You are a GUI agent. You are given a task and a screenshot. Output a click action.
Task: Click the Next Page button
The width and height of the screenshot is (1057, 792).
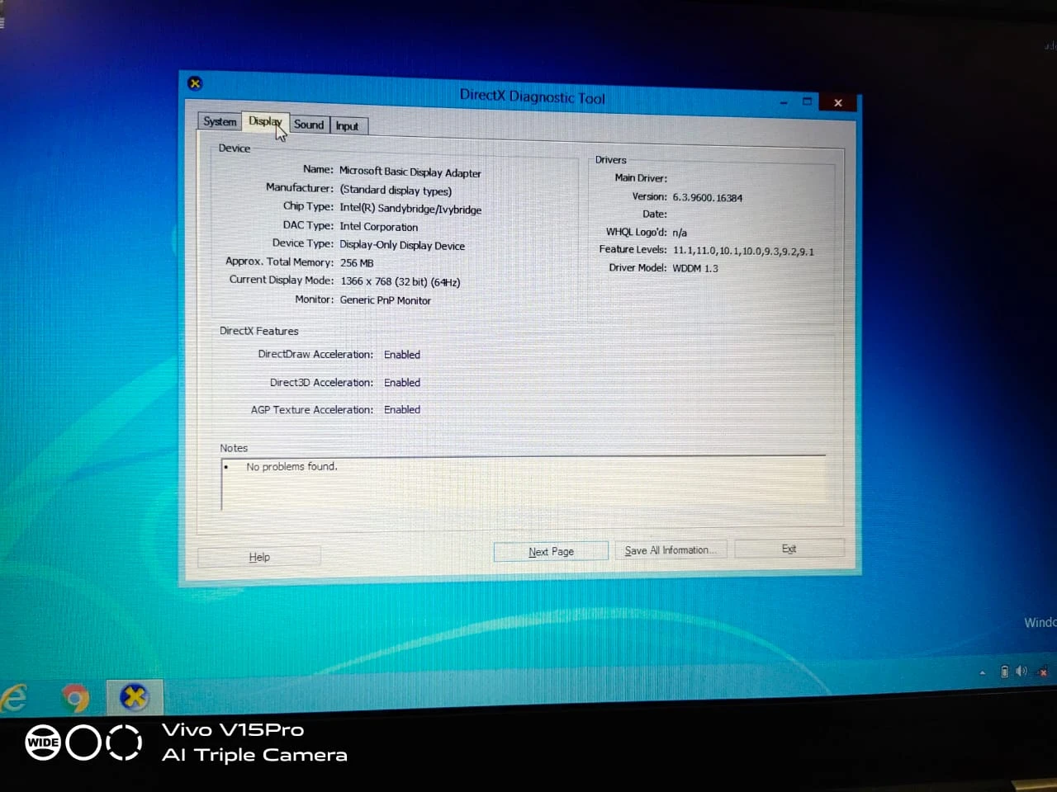(551, 551)
